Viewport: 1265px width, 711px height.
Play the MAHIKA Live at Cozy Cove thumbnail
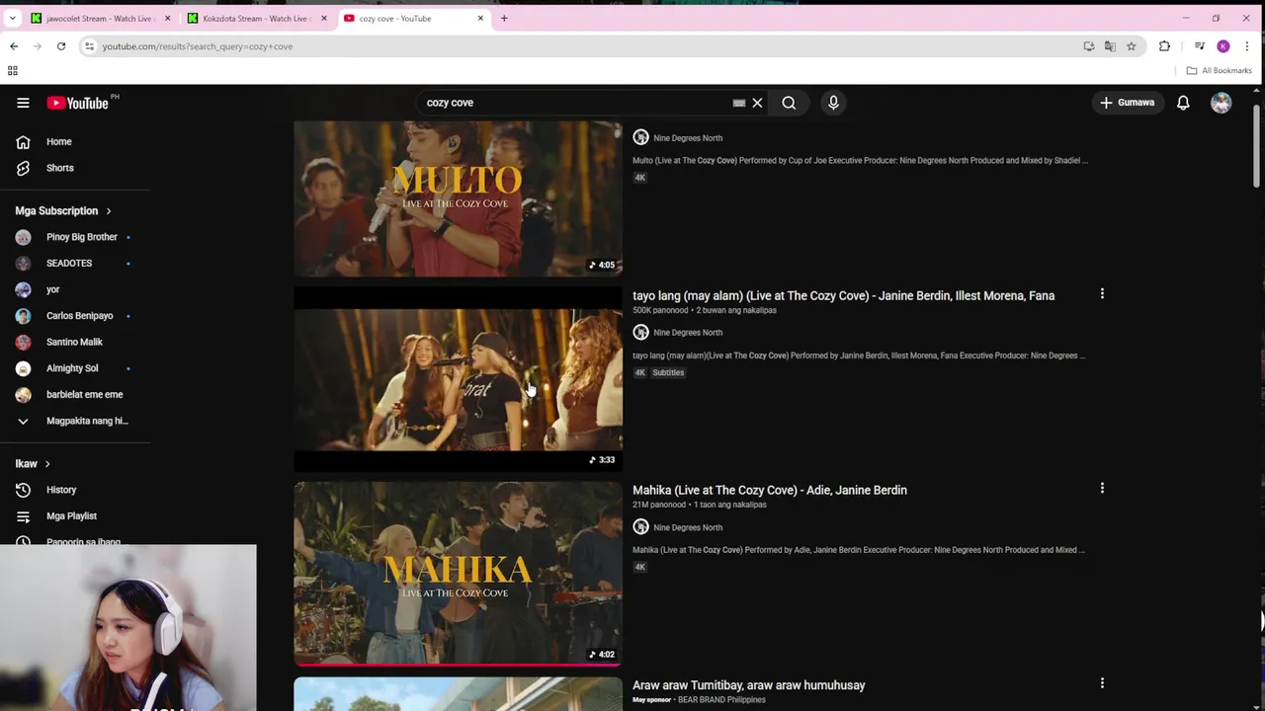tap(458, 574)
